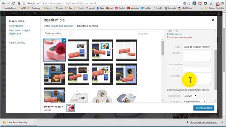This screenshot has width=226, height=127.
Task: Click Inserir na página button
Action: tap(204, 108)
